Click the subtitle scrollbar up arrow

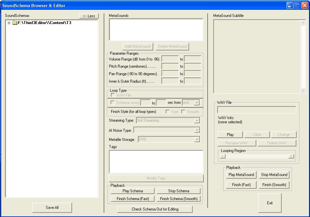[303, 23]
